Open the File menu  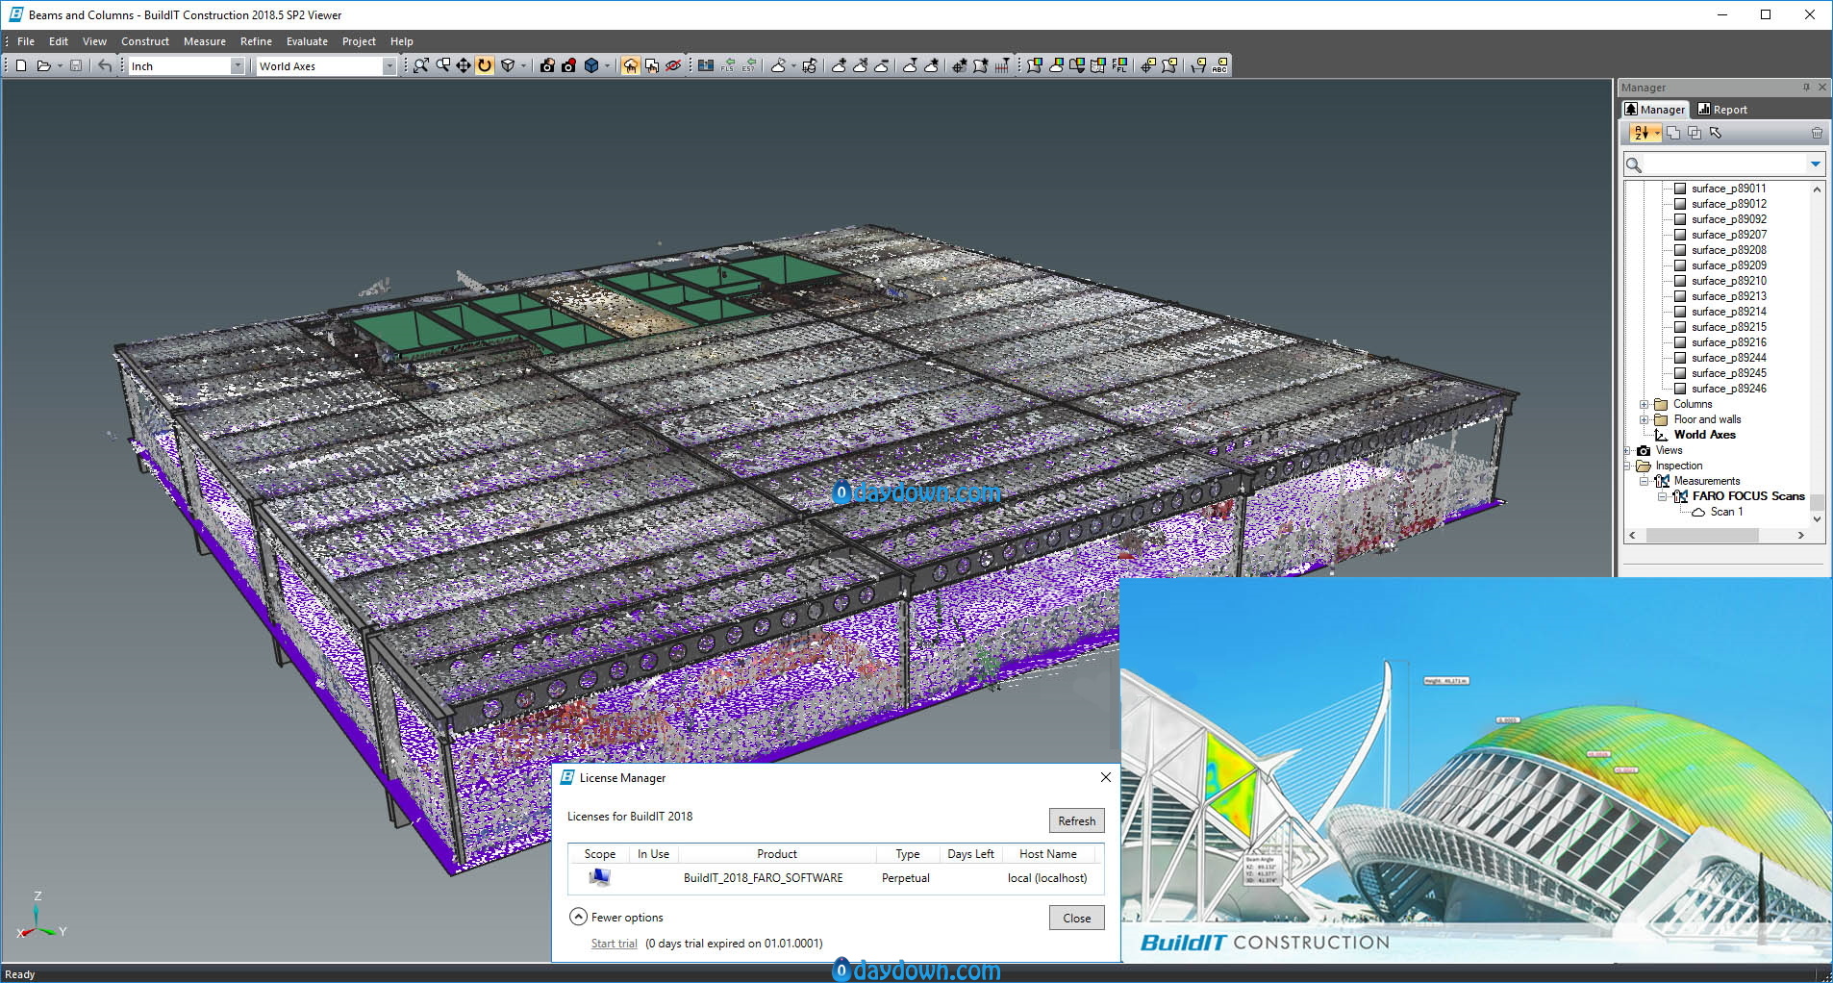coord(26,41)
